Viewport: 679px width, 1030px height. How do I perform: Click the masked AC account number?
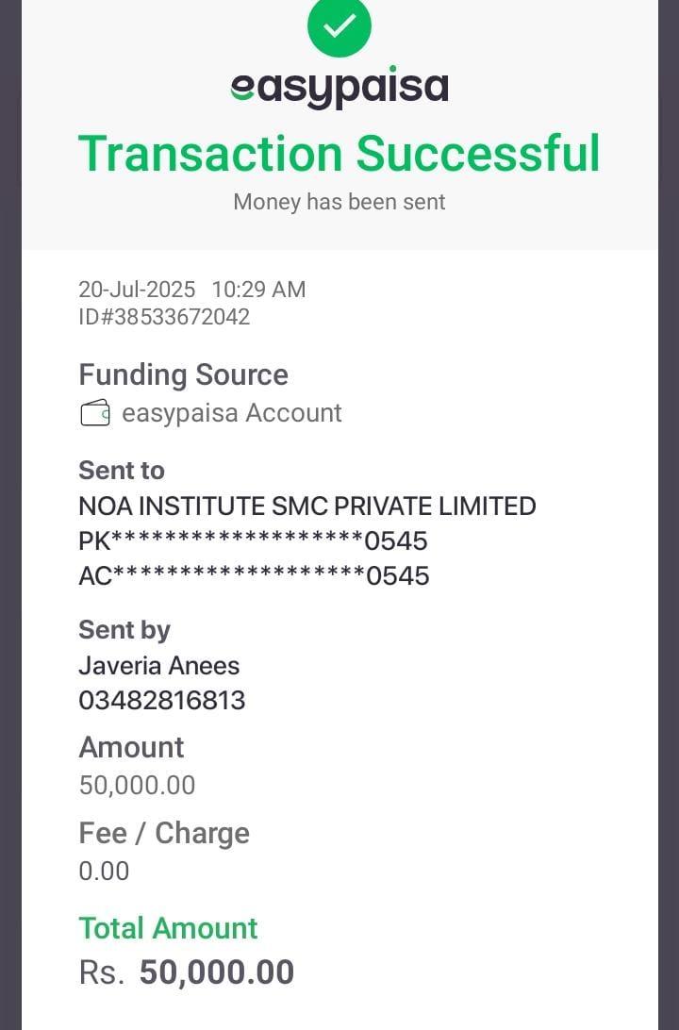coord(254,576)
